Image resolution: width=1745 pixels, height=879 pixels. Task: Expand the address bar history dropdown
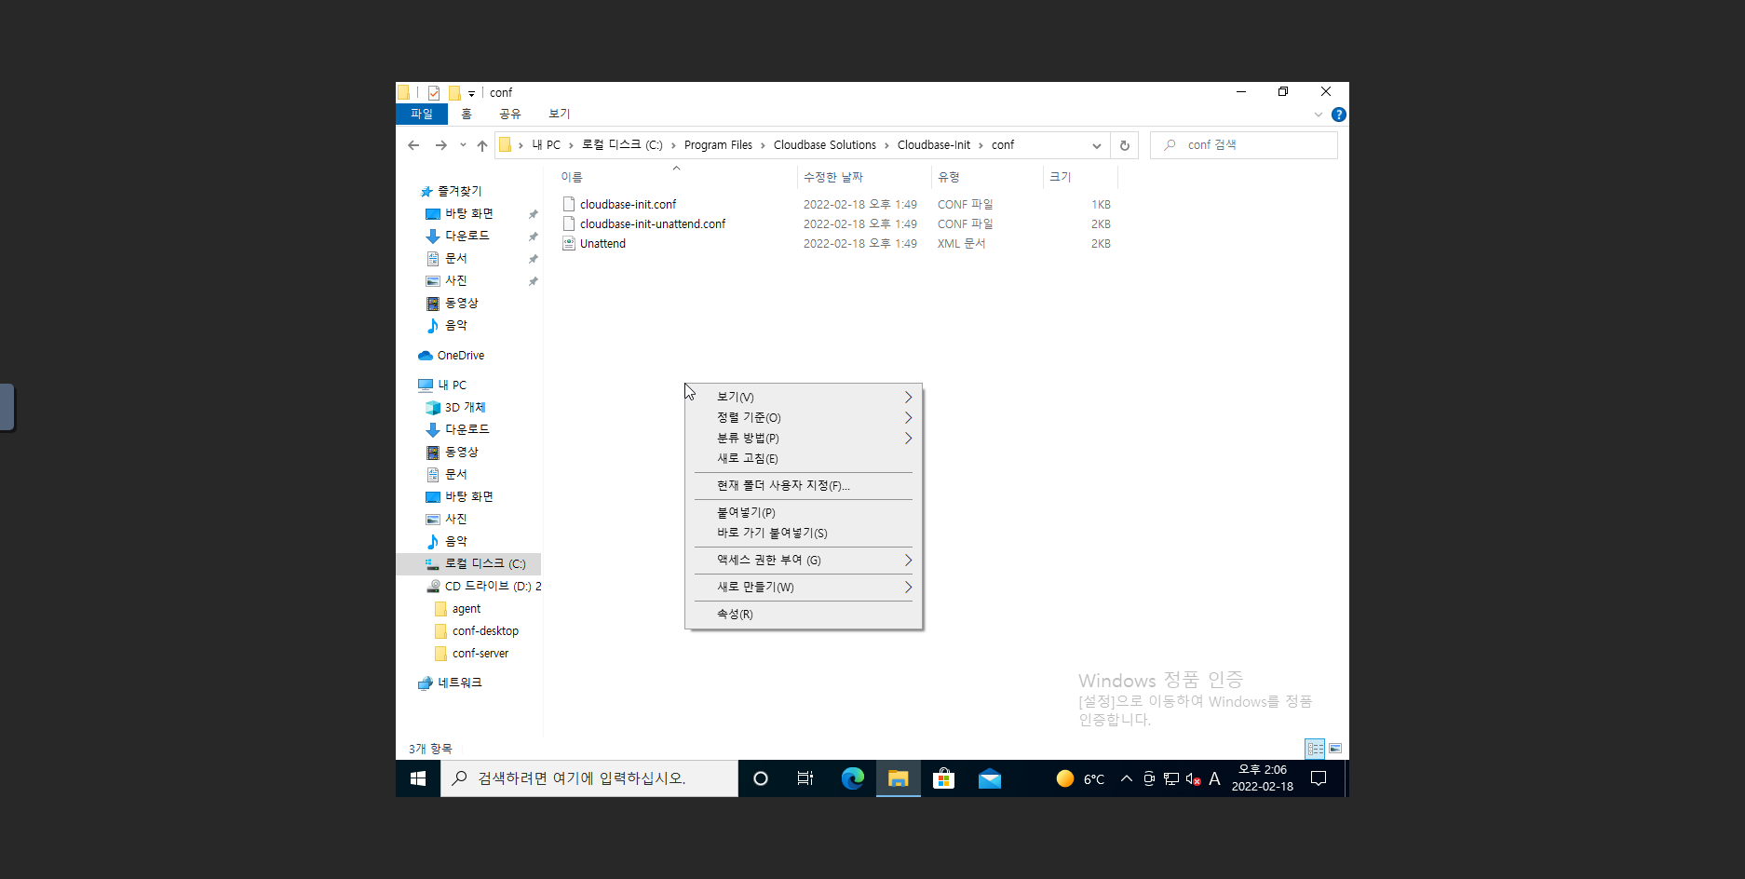(x=1096, y=145)
